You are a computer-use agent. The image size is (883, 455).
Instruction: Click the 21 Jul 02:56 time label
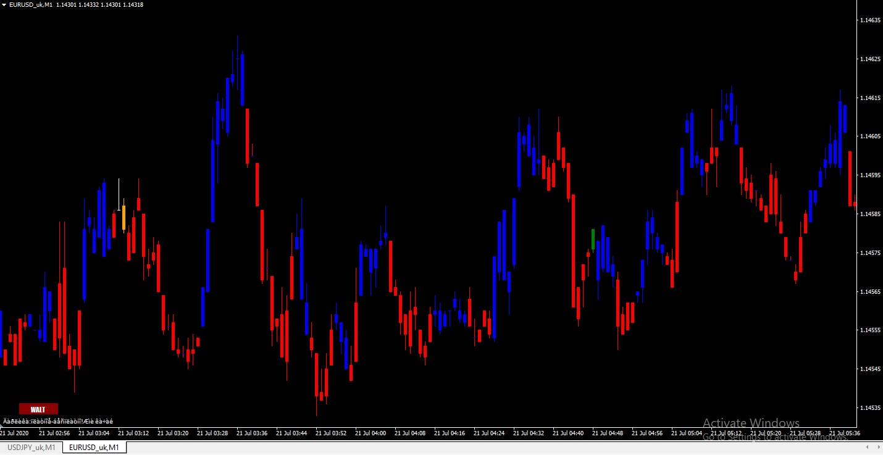point(54,433)
